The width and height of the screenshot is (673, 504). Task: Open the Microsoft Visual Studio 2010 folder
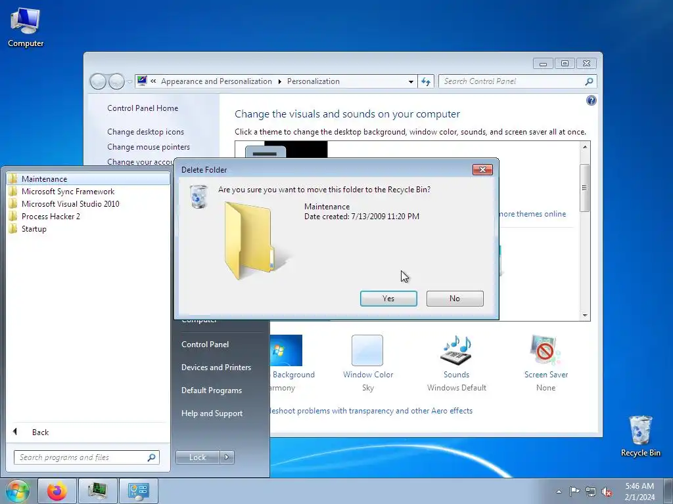point(88,203)
